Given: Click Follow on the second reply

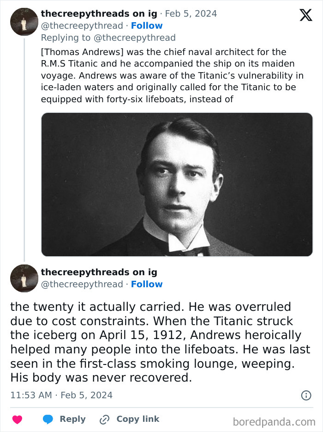Looking at the screenshot, I should point(147,284).
